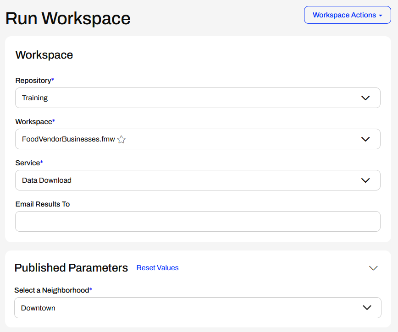The width and height of the screenshot is (398, 332).
Task: Favorite the FoodVendorBusinesses.fmw workspace star
Action: (122, 140)
